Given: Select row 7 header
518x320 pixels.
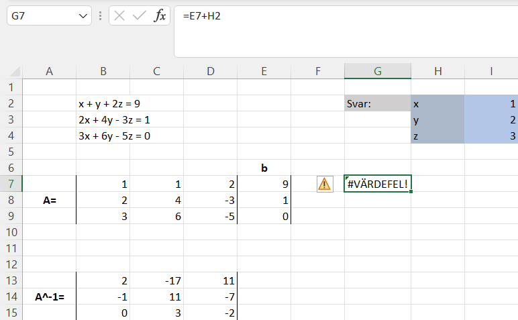Looking at the screenshot, I should point(11,184).
